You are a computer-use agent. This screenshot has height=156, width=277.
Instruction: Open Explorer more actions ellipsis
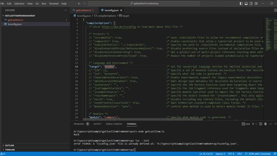point(65,10)
